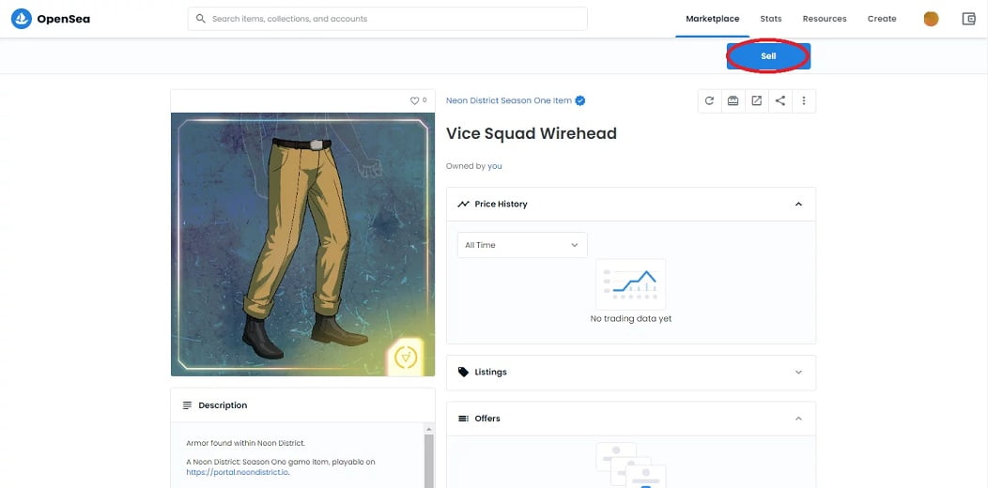Open external site via arrow-box icon
This screenshot has height=488, width=988.
click(757, 100)
